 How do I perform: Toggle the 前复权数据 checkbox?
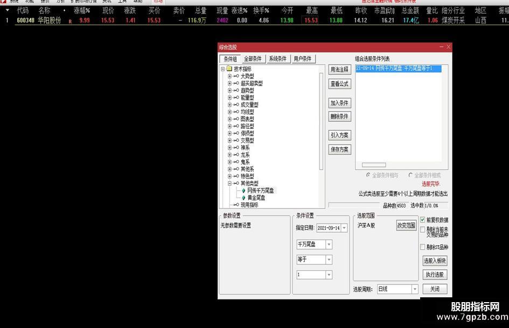tap(422, 220)
